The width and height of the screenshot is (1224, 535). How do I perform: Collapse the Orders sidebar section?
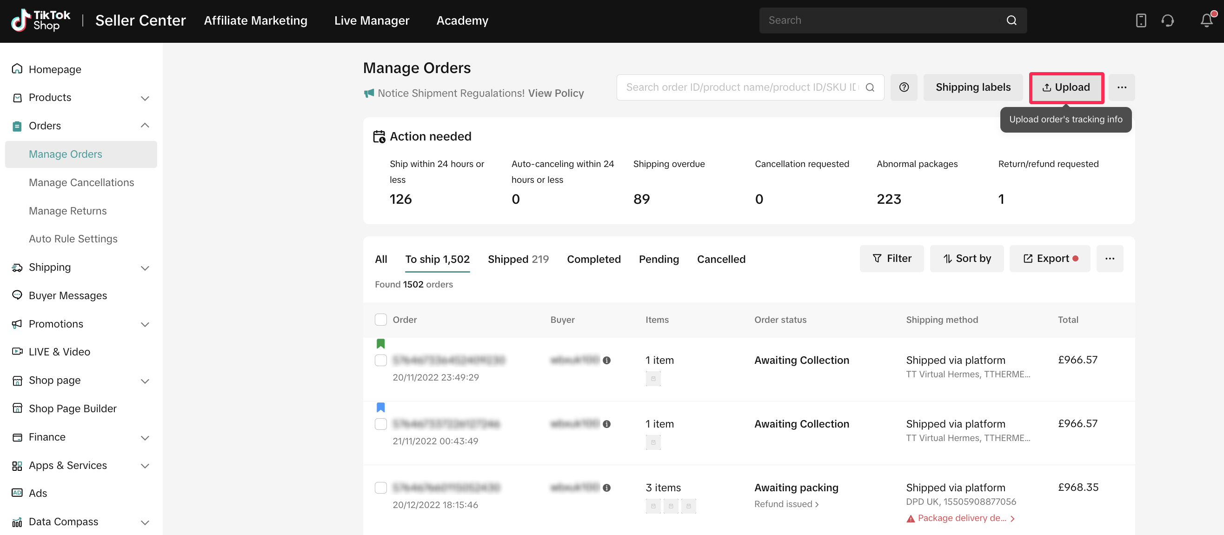click(145, 126)
